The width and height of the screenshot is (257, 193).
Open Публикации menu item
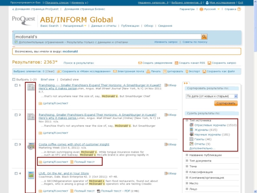tap(130, 26)
